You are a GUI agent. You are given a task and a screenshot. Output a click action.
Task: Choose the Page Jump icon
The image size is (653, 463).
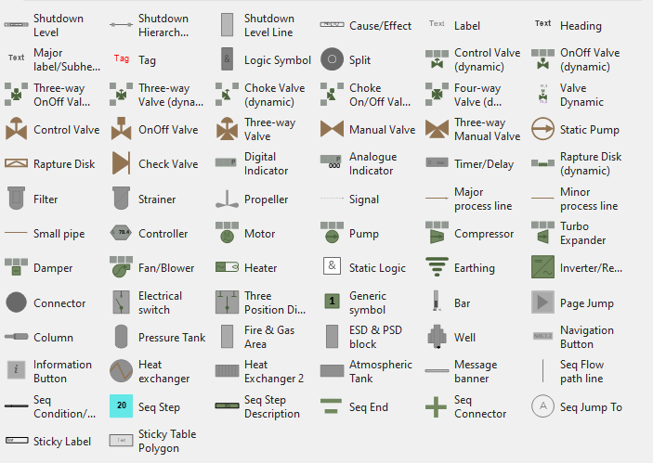542,302
